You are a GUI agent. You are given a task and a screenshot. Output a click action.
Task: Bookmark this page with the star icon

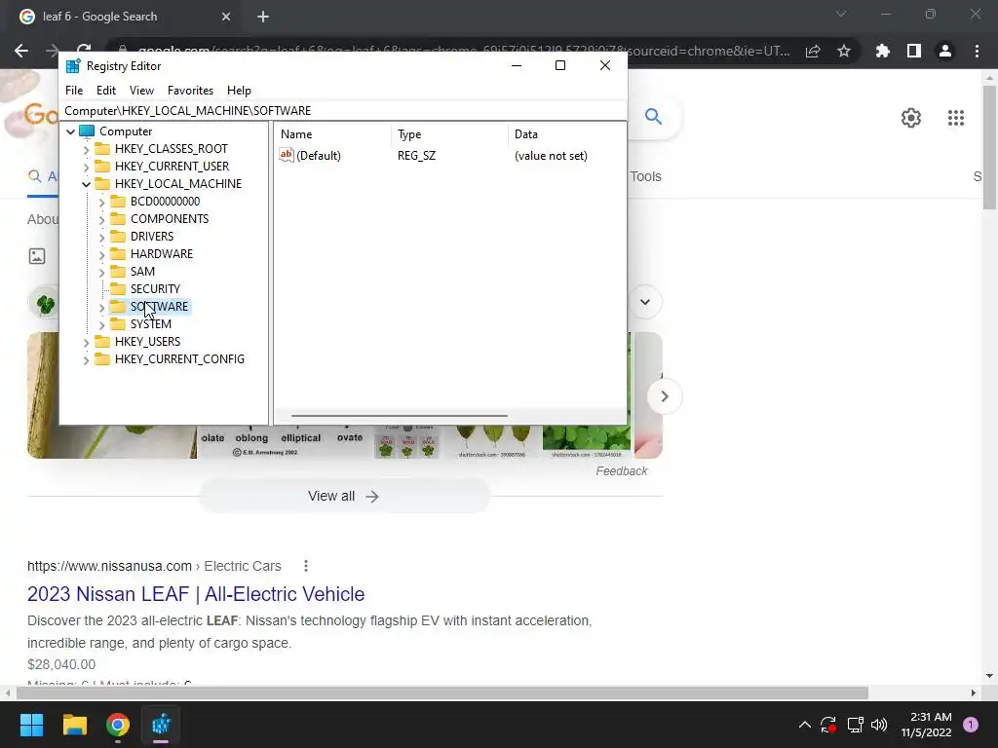pos(844,51)
